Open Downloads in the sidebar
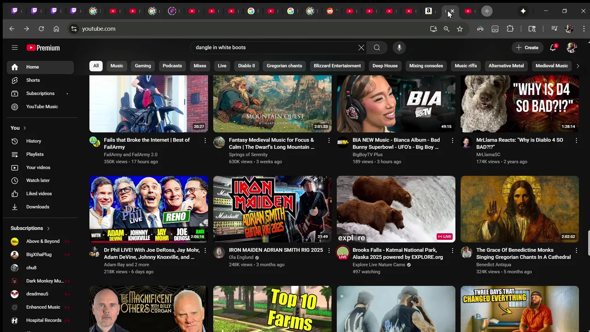The image size is (590, 332). point(40,207)
